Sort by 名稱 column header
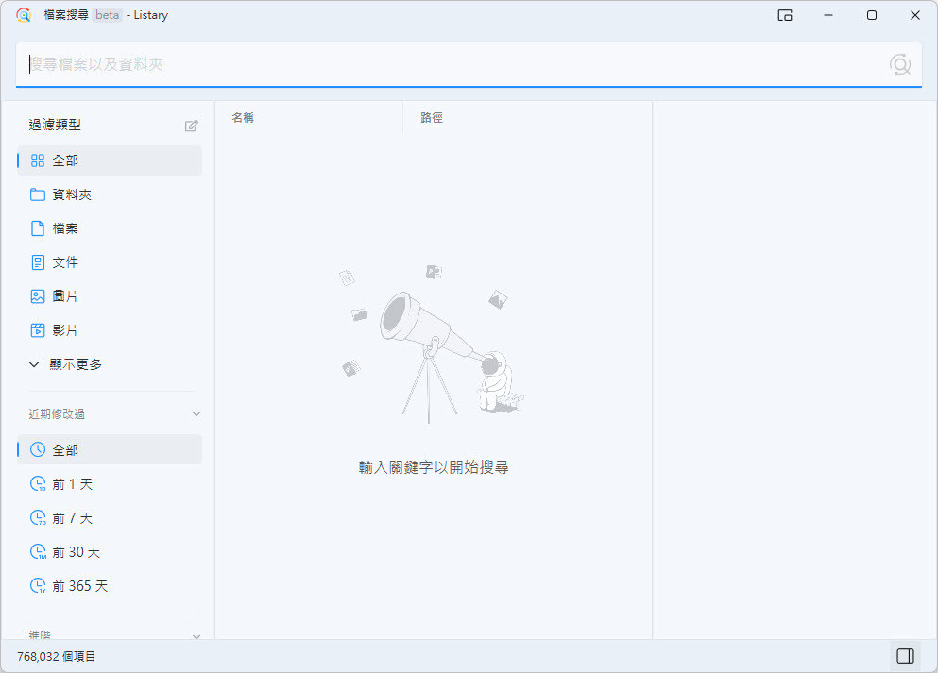This screenshot has width=938, height=673. pos(242,118)
